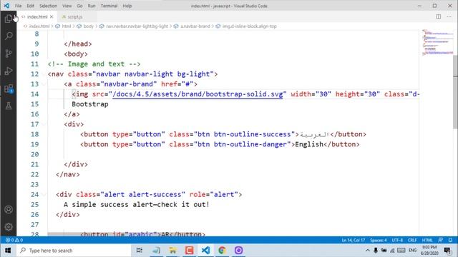Change indentation via Spaces: 4
Screen dimensions: 458x257
(x=379, y=240)
